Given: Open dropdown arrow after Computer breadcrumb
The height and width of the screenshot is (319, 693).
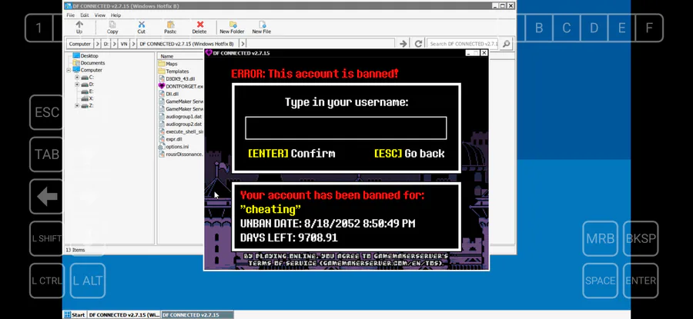Looking at the screenshot, I should click(x=97, y=44).
